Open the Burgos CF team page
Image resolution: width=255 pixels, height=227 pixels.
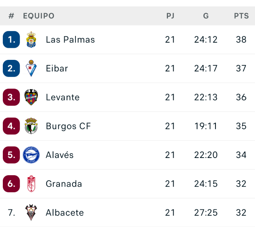[x=68, y=126]
